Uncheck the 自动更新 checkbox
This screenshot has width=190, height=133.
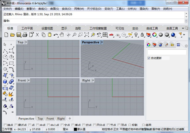(149, 58)
